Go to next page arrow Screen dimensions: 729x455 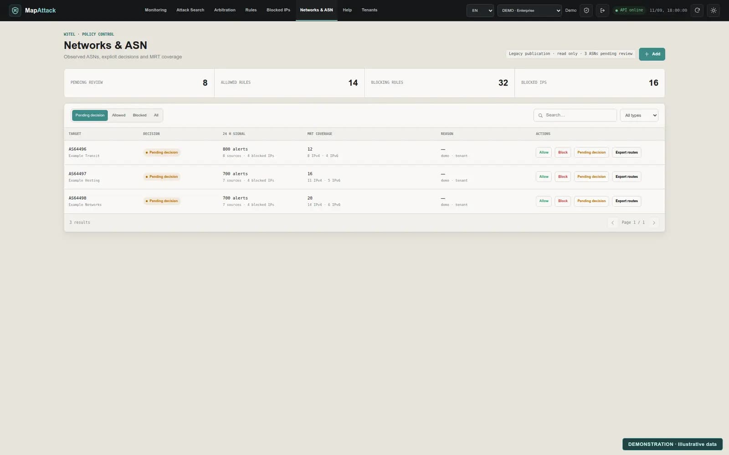pos(654,222)
